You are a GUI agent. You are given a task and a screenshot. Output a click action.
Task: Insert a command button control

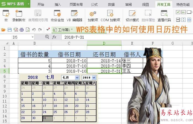189,12
